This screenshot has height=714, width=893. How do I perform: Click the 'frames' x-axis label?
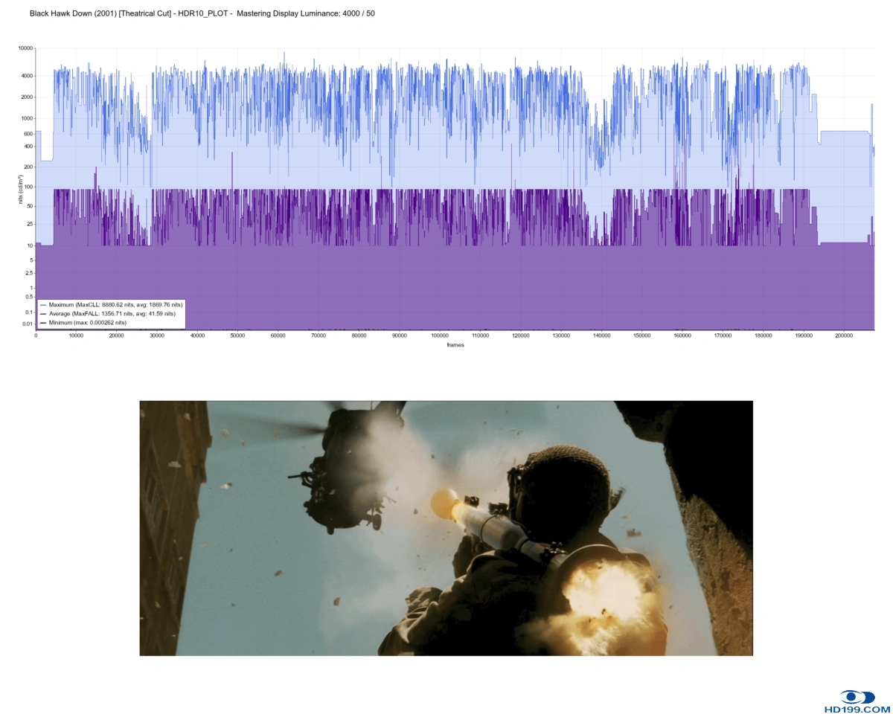click(x=455, y=345)
